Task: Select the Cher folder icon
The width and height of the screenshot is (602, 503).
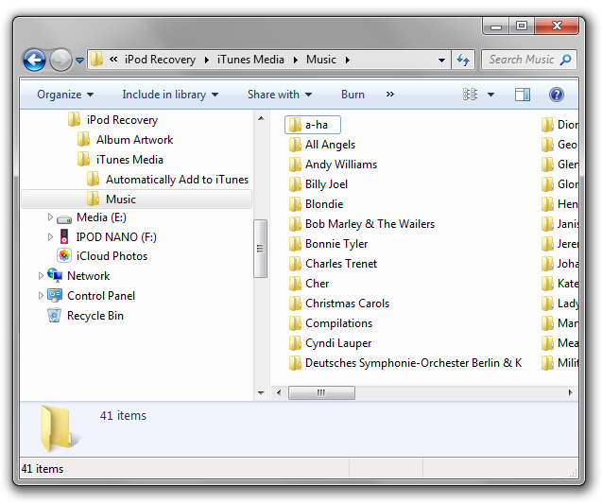Action: pos(295,284)
